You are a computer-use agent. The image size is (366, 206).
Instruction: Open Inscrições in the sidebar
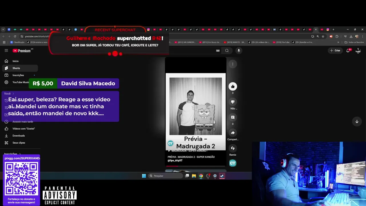coord(20,75)
